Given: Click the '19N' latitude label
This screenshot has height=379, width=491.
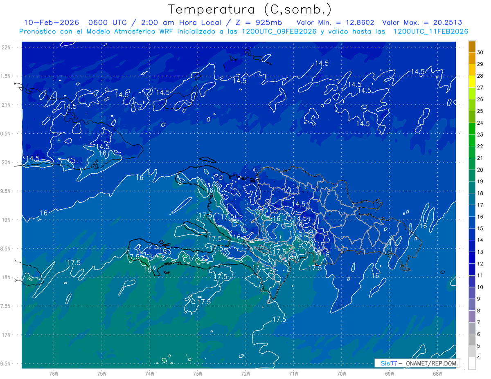Looking at the screenshot, I should [x=6, y=220].
